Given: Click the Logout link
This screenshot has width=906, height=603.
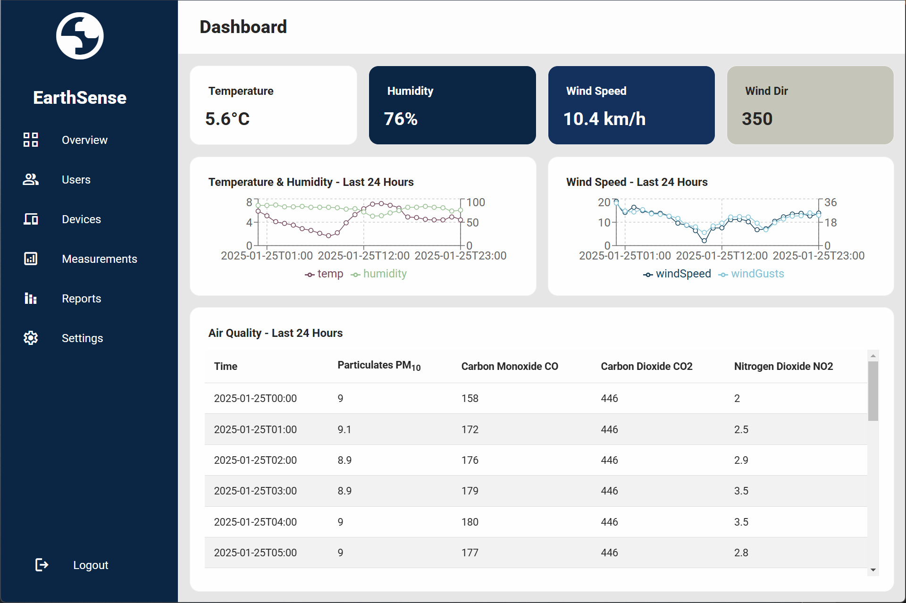Looking at the screenshot, I should point(91,565).
